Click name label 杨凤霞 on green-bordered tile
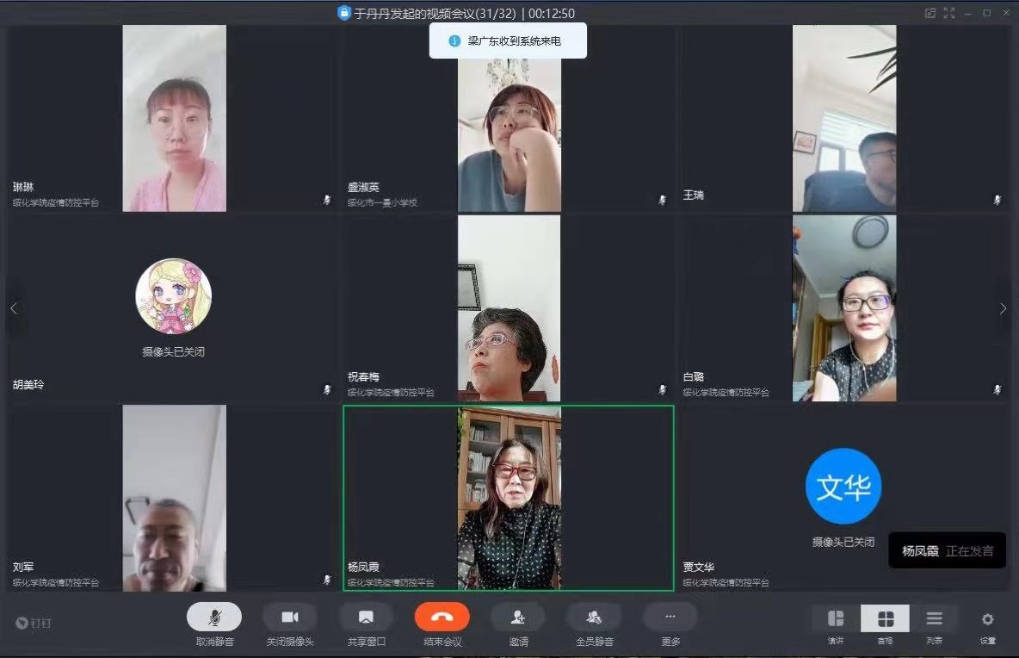 click(363, 567)
